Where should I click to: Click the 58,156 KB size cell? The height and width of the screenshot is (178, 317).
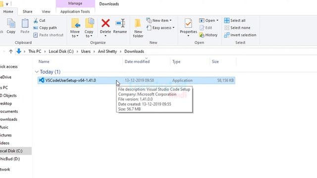[225, 80]
